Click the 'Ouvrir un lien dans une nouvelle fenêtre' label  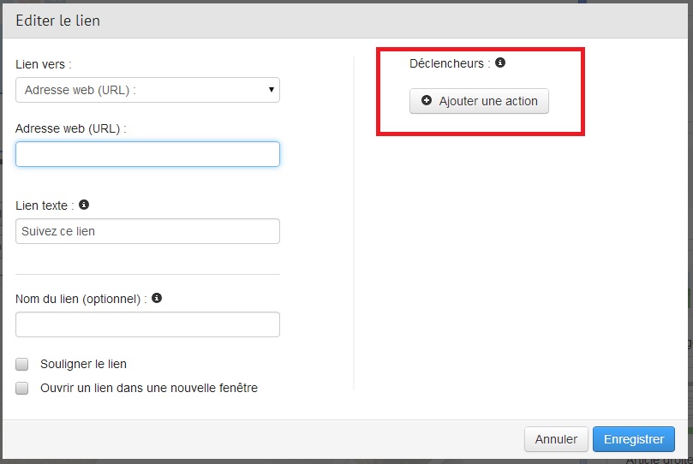[x=149, y=388]
